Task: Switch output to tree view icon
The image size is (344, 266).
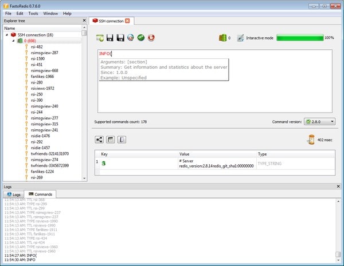Action: [99, 140]
